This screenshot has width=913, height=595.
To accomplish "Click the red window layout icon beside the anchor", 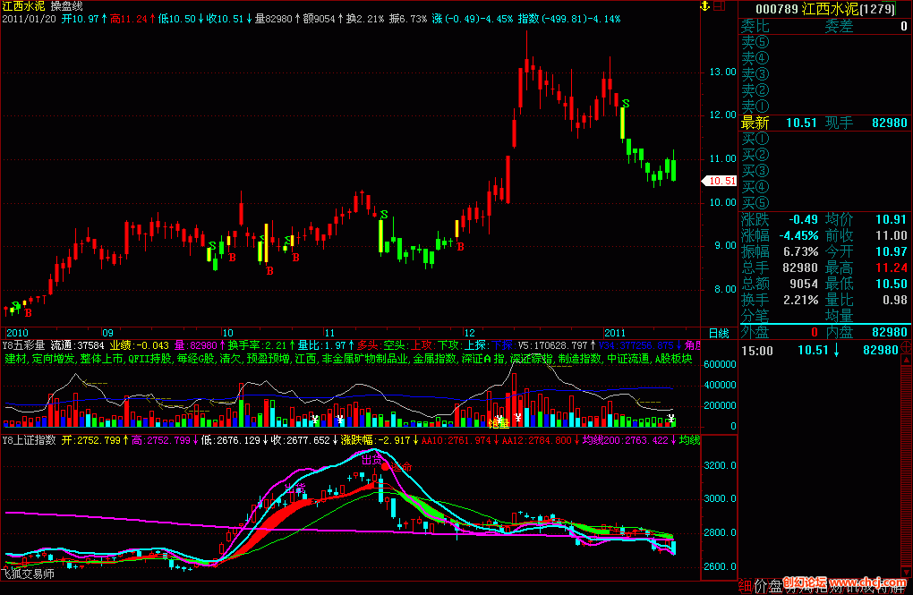I will click(x=719, y=6).
